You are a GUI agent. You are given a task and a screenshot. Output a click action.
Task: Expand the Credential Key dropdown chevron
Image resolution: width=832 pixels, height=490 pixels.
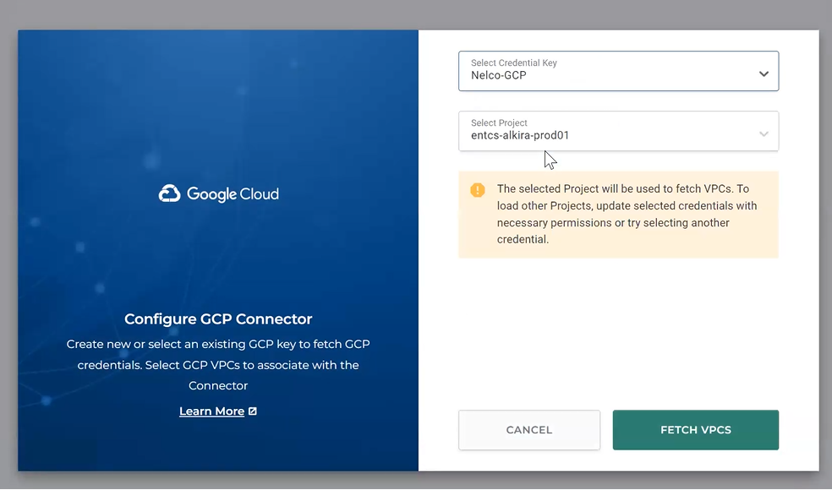(x=764, y=74)
